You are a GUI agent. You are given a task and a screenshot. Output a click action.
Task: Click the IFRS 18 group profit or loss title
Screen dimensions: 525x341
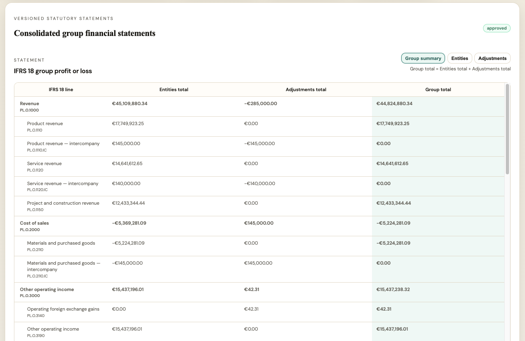(x=53, y=71)
